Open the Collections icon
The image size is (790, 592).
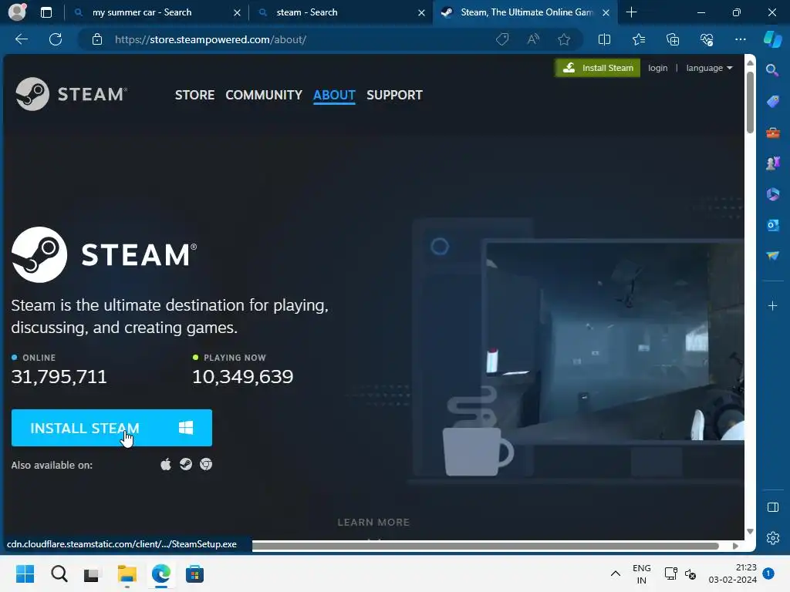pyautogui.click(x=673, y=39)
